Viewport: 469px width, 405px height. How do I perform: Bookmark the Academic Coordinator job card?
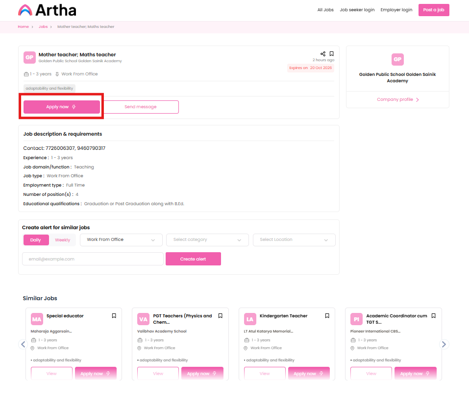434,316
